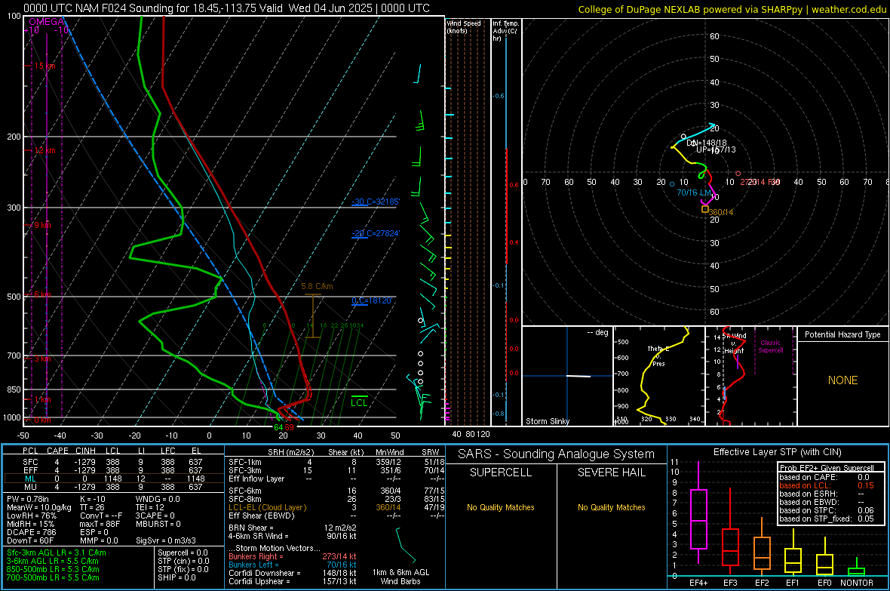
Task: Click the magenta 'Classic Supercell' label
Action: click(x=770, y=346)
